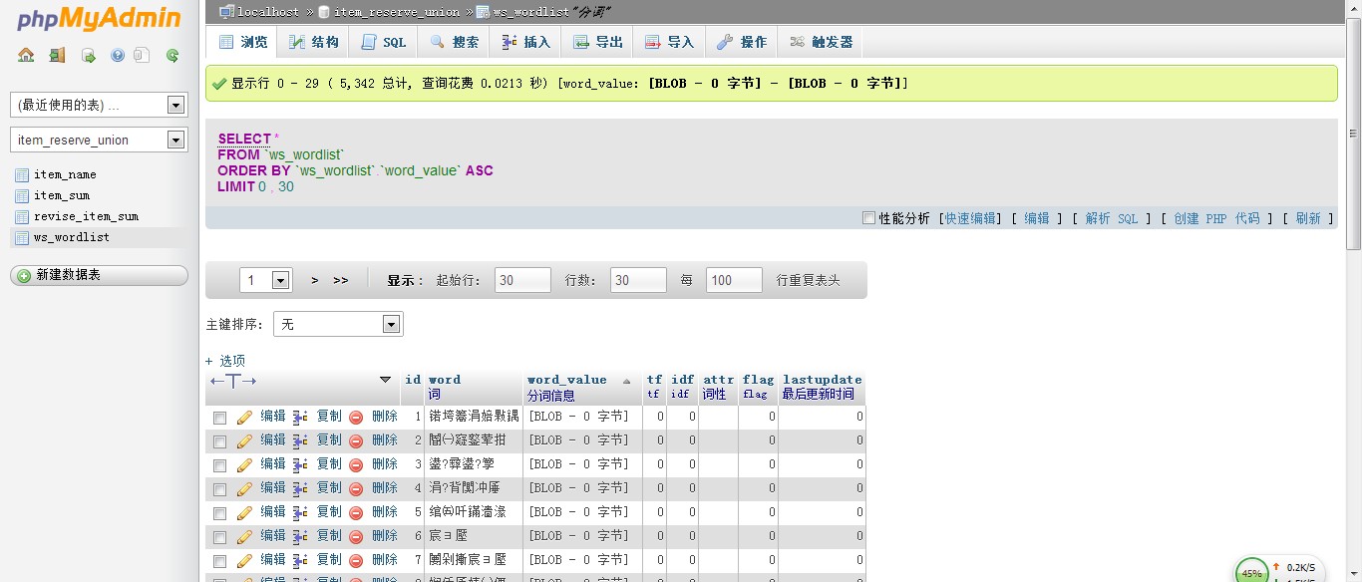Check the row 2 selection checkbox

coord(219,440)
